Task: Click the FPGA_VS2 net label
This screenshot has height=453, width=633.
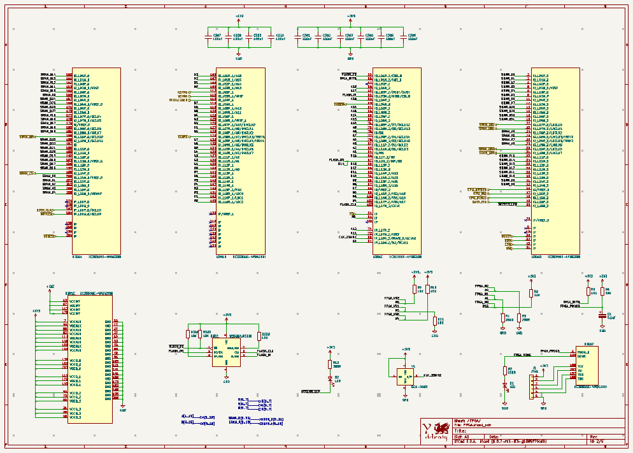Action: click(x=392, y=298)
